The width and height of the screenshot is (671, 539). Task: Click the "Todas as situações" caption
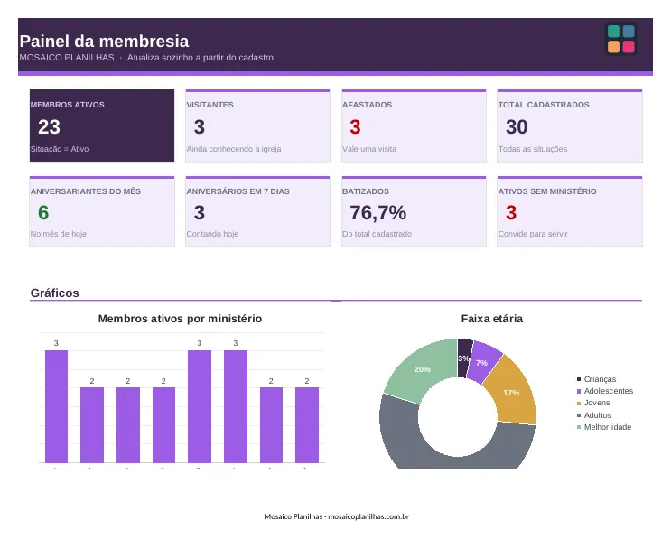pos(532,149)
